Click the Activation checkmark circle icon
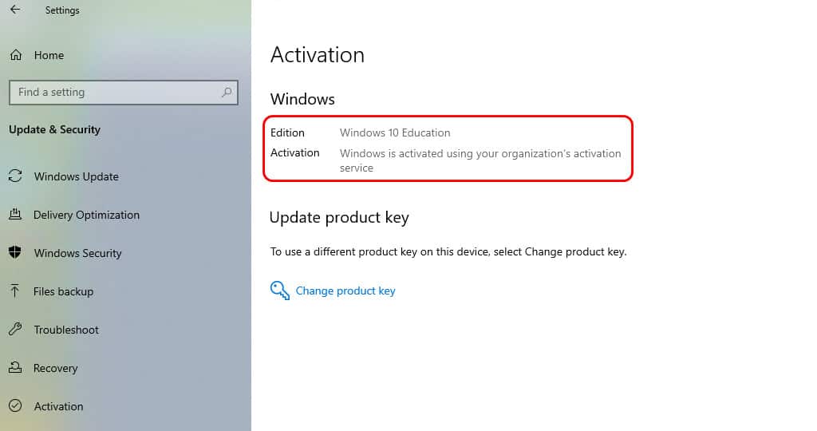This screenshot has width=817, height=431. pos(16,405)
